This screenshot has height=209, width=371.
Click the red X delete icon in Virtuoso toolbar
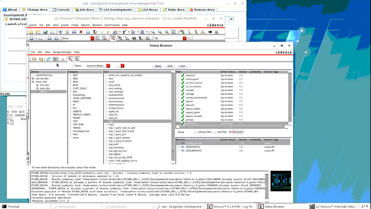click(x=81, y=32)
